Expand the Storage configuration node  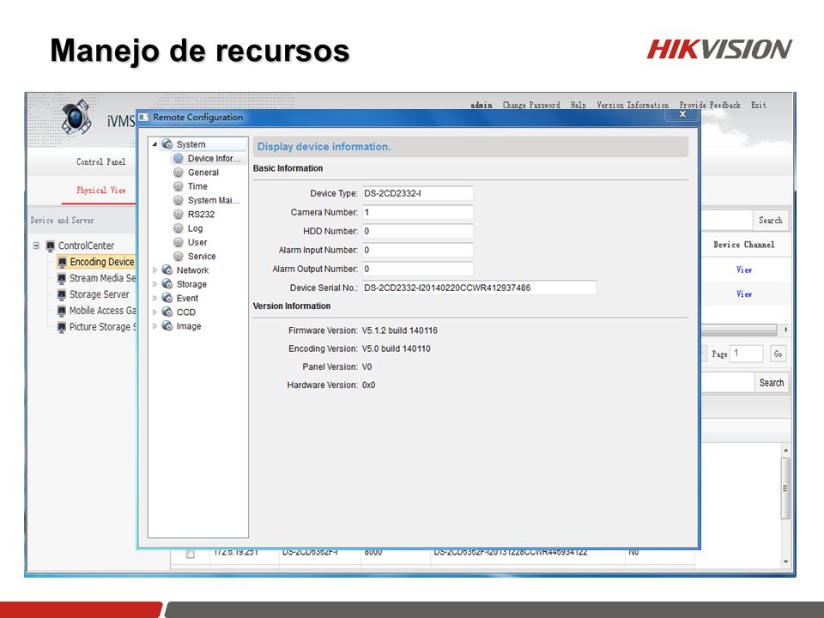[x=154, y=284]
